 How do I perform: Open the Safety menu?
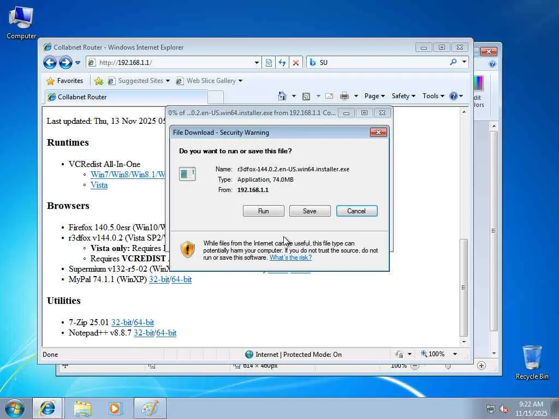click(x=403, y=96)
